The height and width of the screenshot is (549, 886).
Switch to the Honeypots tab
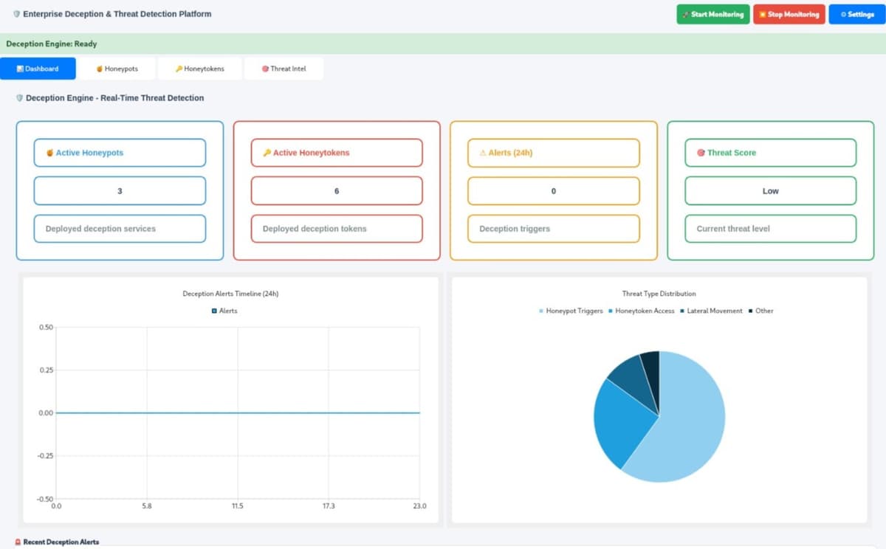pyautogui.click(x=118, y=68)
